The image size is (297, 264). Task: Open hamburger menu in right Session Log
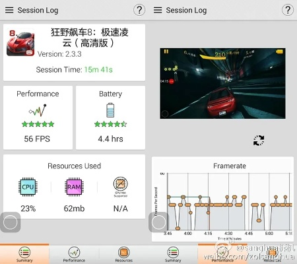pos(158,10)
